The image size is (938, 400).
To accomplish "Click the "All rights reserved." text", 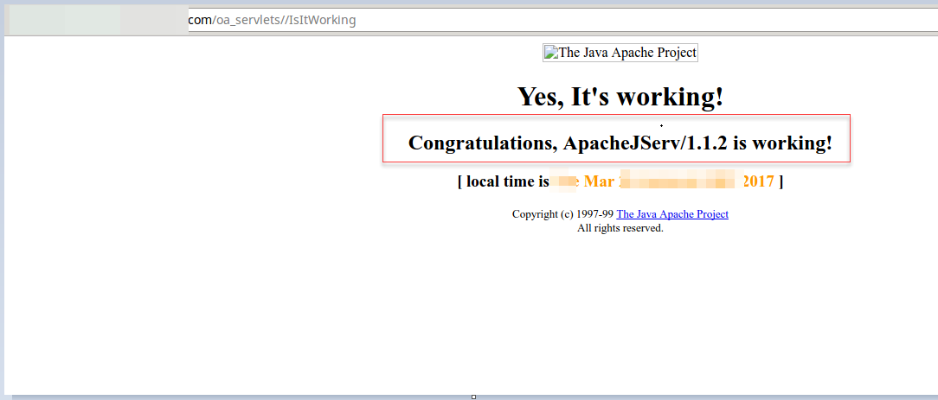I will [x=620, y=228].
